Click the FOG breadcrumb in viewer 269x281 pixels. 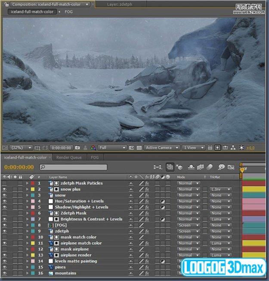[68, 12]
